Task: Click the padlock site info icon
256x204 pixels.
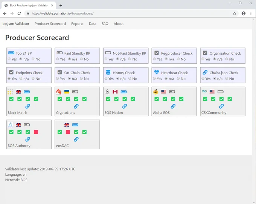Action: (28, 14)
